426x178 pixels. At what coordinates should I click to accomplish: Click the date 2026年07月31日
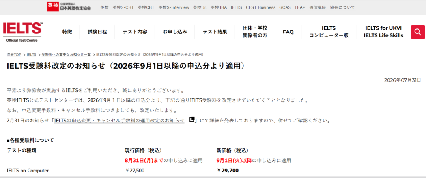click(x=402, y=80)
